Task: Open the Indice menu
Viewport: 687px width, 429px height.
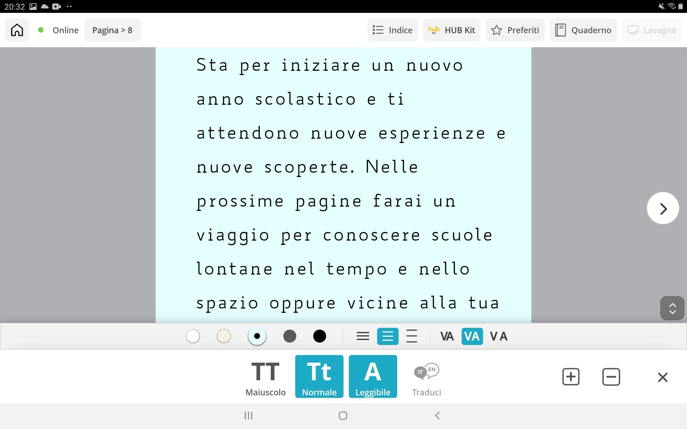Action: click(392, 30)
